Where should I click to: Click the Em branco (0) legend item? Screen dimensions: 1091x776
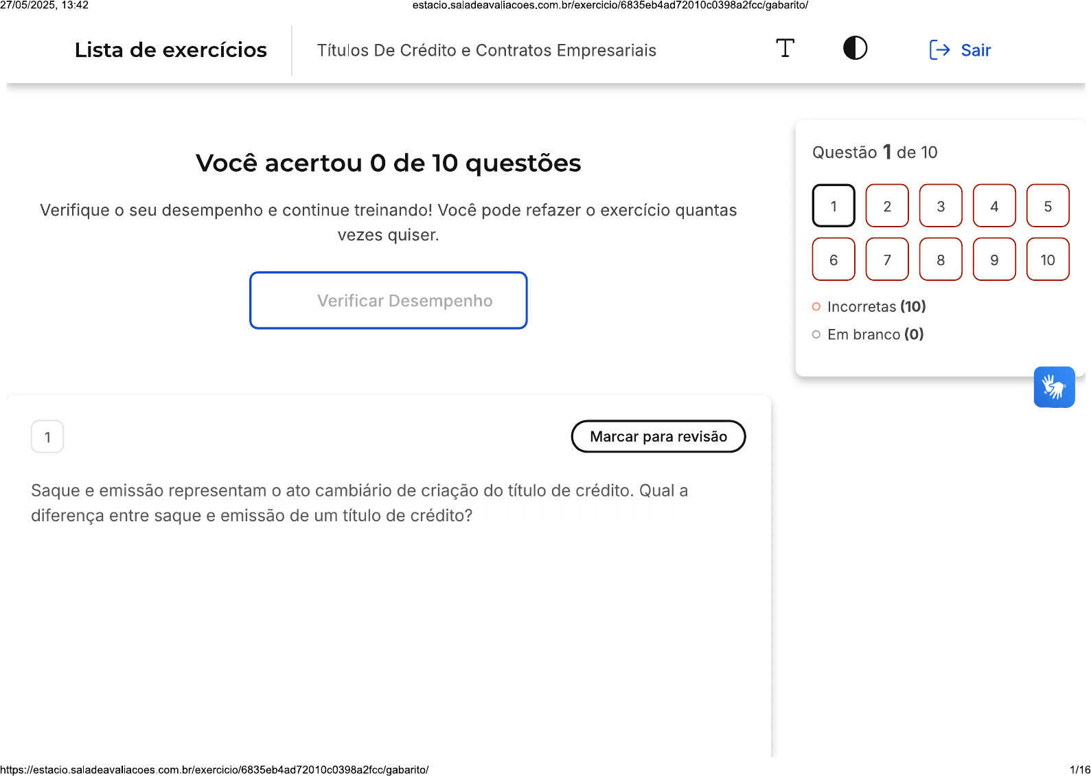868,334
